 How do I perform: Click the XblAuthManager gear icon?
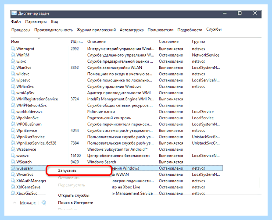point(13,181)
